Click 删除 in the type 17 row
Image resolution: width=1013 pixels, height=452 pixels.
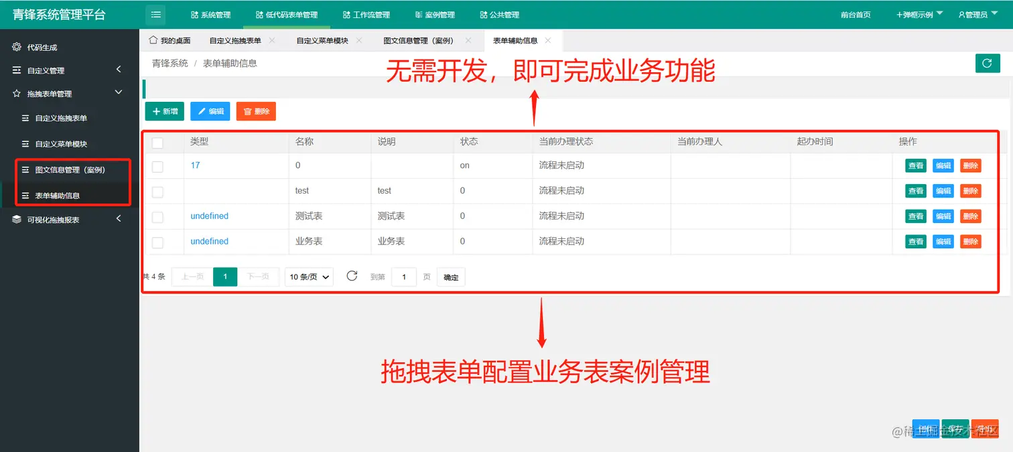click(970, 165)
